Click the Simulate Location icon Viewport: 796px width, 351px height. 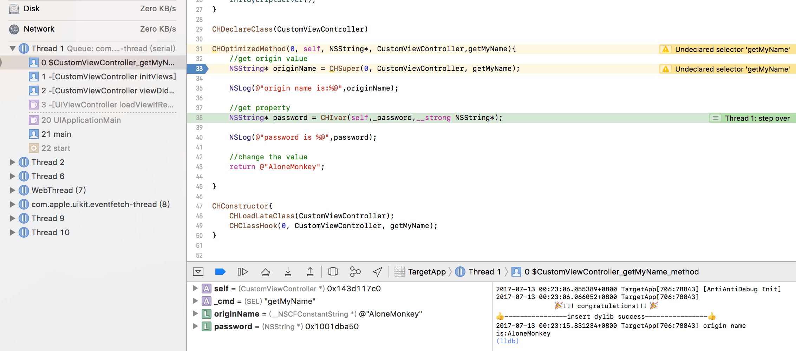[377, 271]
